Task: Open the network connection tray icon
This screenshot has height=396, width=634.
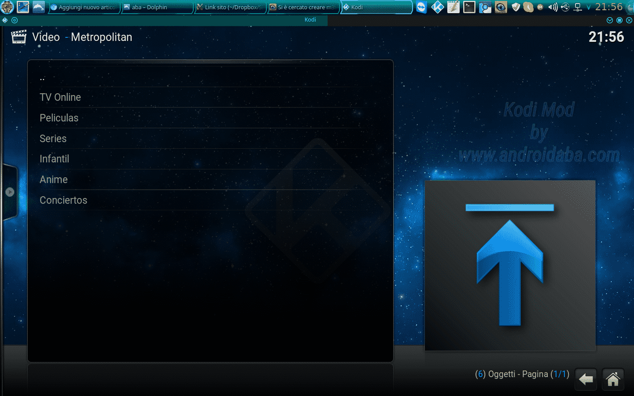Action: (x=578, y=7)
